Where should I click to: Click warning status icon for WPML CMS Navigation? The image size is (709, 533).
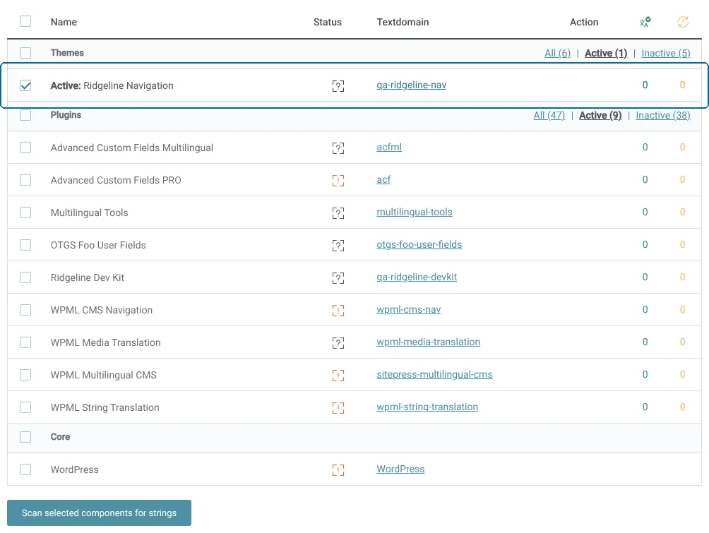pyautogui.click(x=338, y=310)
